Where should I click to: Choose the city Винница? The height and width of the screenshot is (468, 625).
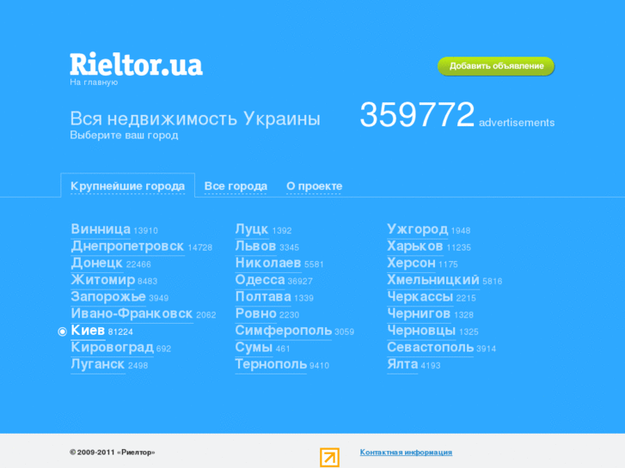click(x=101, y=229)
